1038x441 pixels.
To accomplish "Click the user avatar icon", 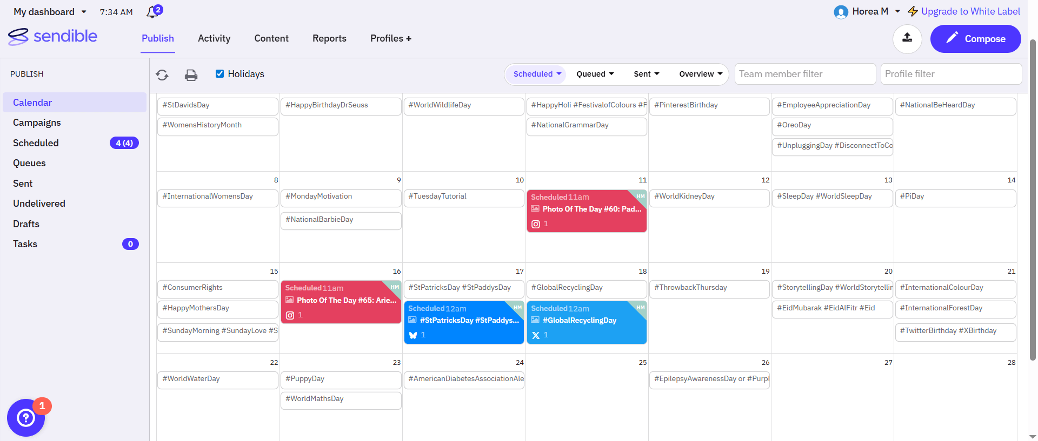I will point(841,12).
